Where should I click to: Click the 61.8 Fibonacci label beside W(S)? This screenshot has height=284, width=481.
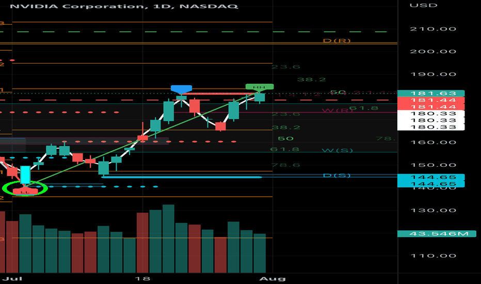pyautogui.click(x=285, y=149)
